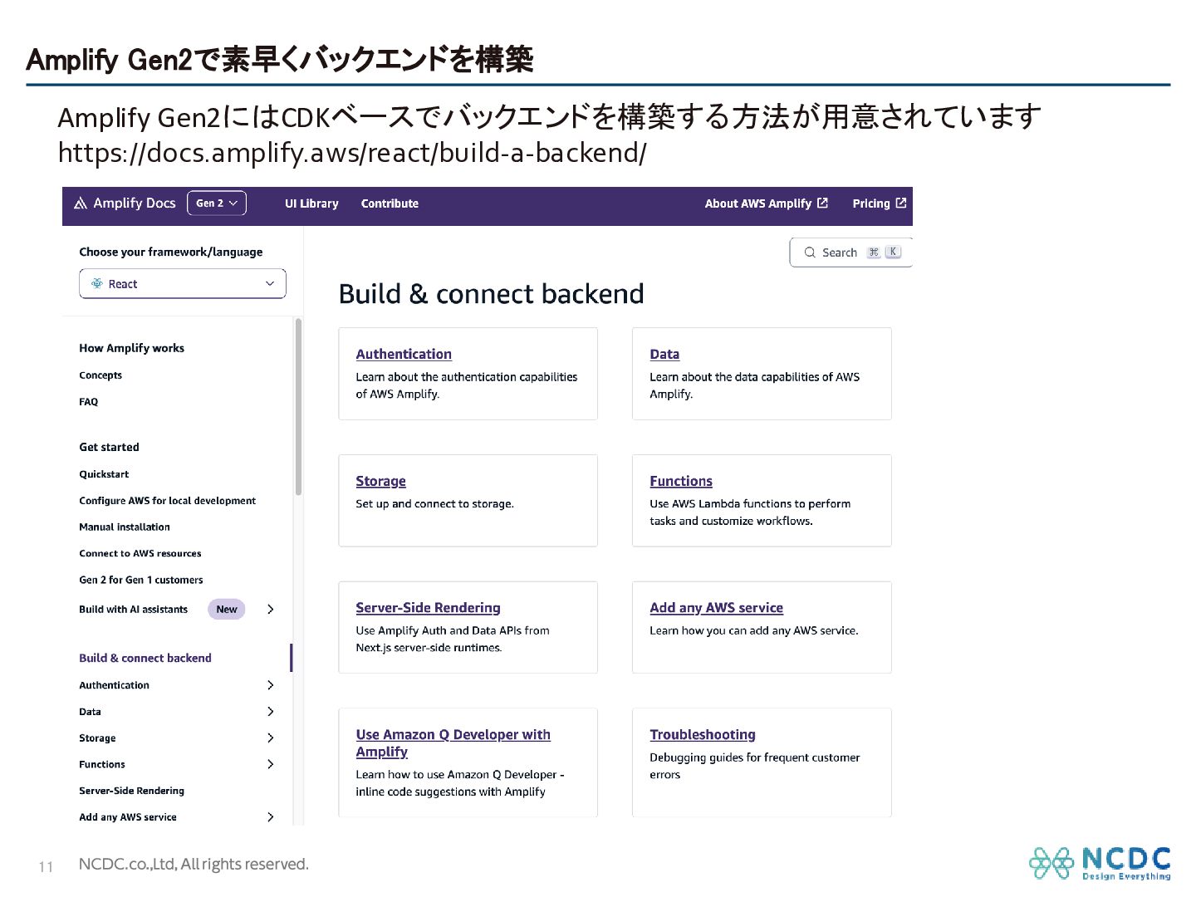Open the Troubleshooting card link
The width and height of the screenshot is (1196, 897).
coord(703,735)
